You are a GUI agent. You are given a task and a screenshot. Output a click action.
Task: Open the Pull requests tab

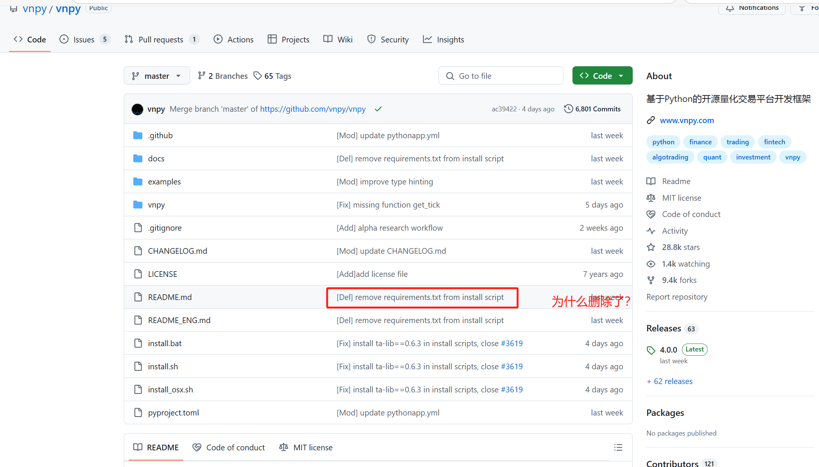(162, 39)
